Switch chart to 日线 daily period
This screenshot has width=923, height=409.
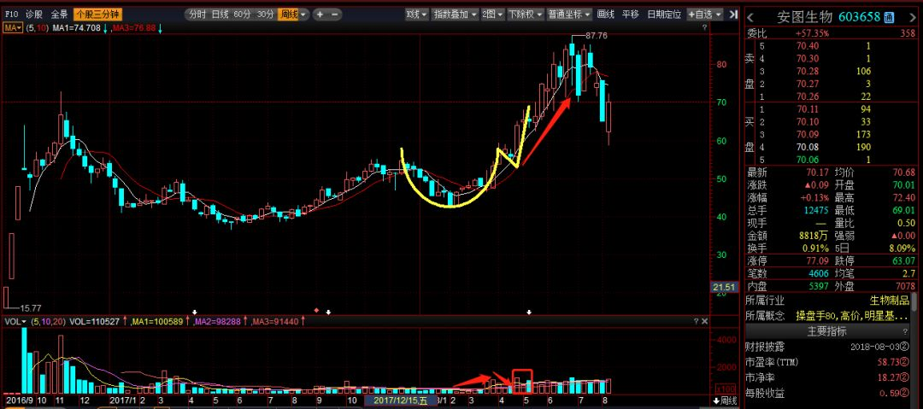[220, 15]
